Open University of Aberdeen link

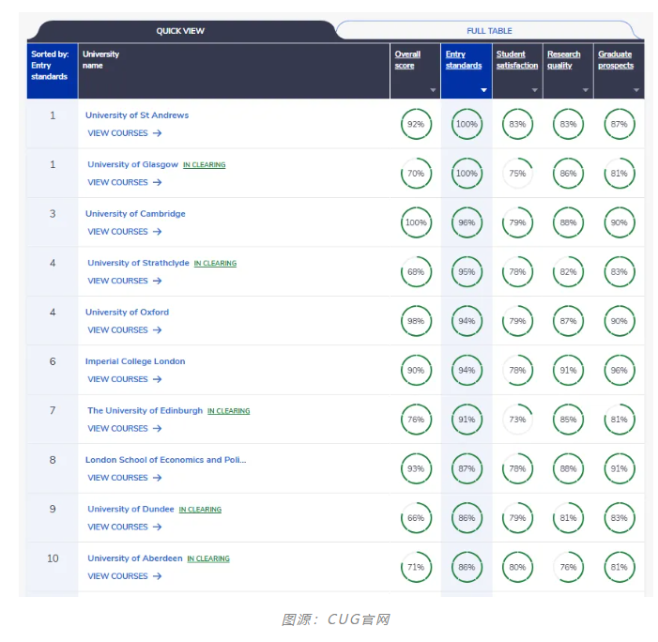click(x=135, y=558)
